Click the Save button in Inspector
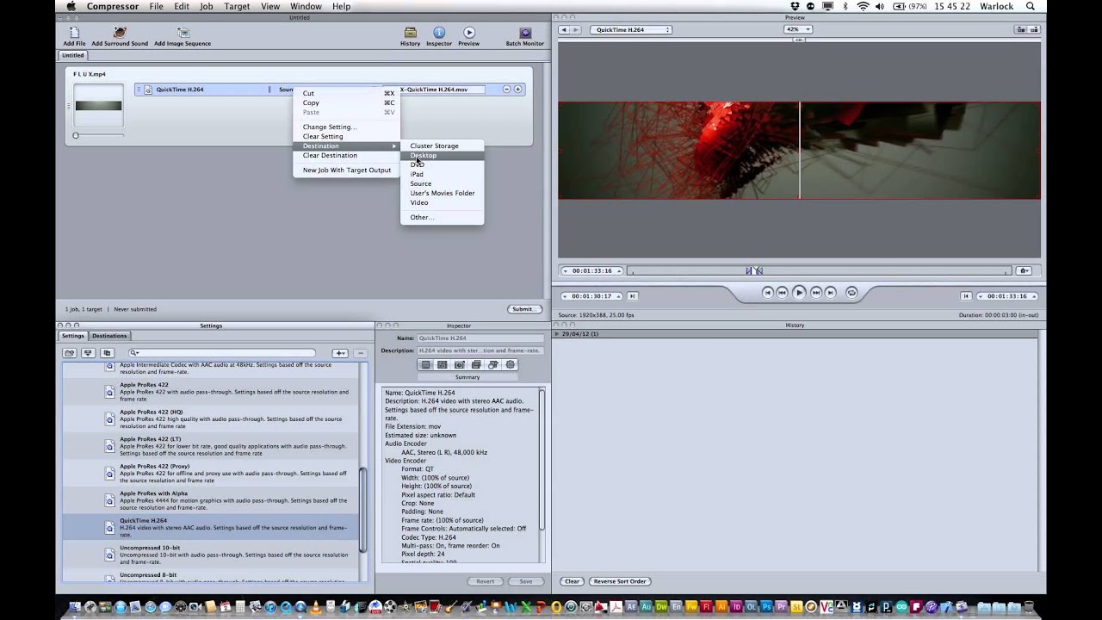This screenshot has height=620, width=1102. 525,581
